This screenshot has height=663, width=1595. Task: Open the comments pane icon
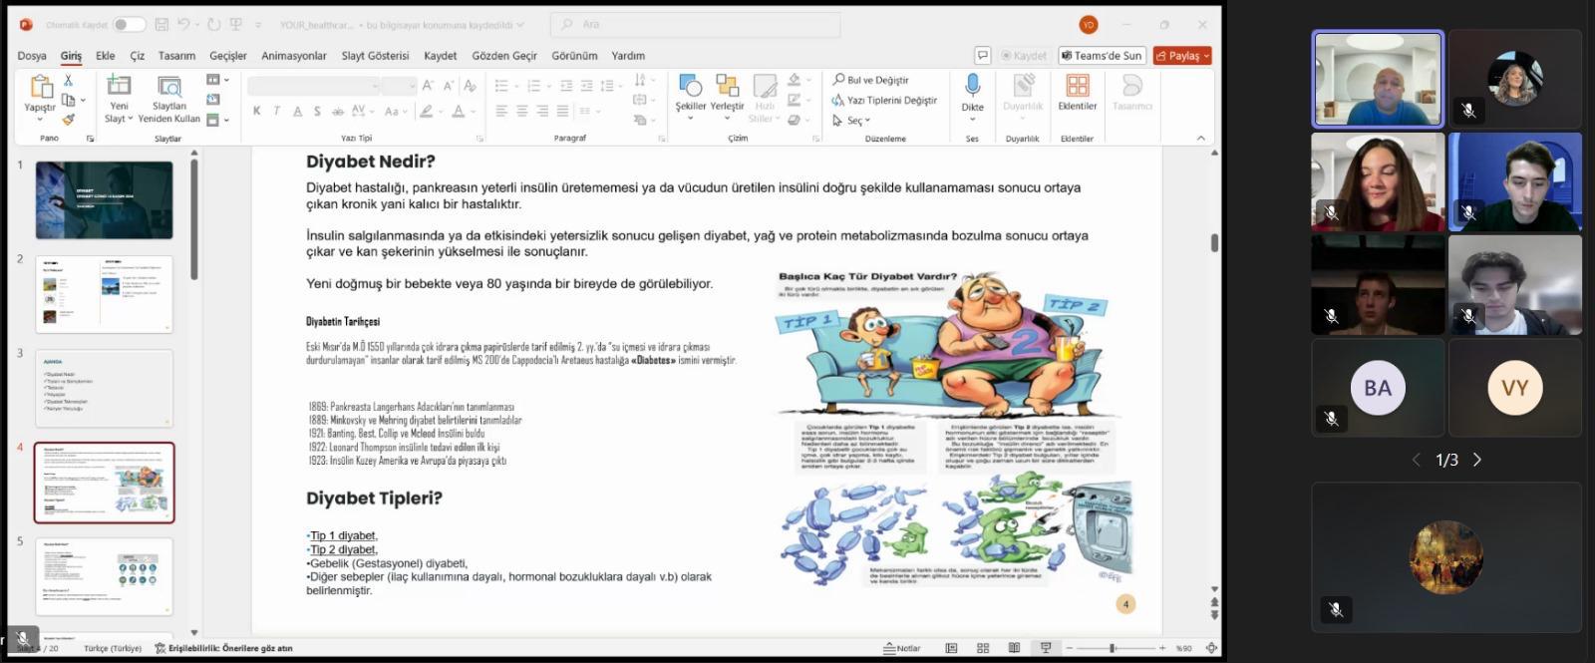coord(983,56)
